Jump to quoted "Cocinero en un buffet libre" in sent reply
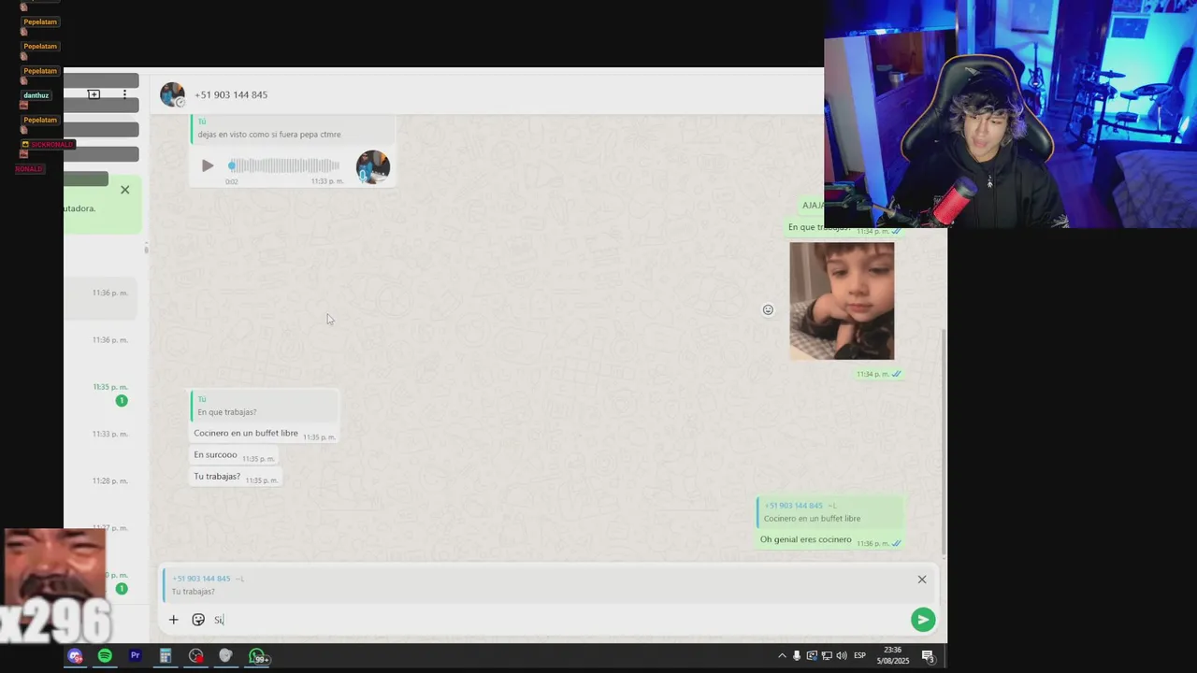 (x=830, y=512)
